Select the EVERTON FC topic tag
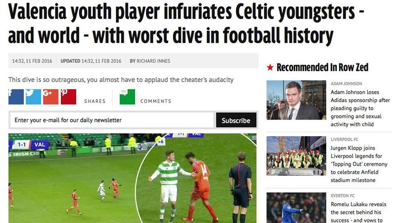Image resolution: width=398 pixels, height=223 pixels. tap(343, 196)
